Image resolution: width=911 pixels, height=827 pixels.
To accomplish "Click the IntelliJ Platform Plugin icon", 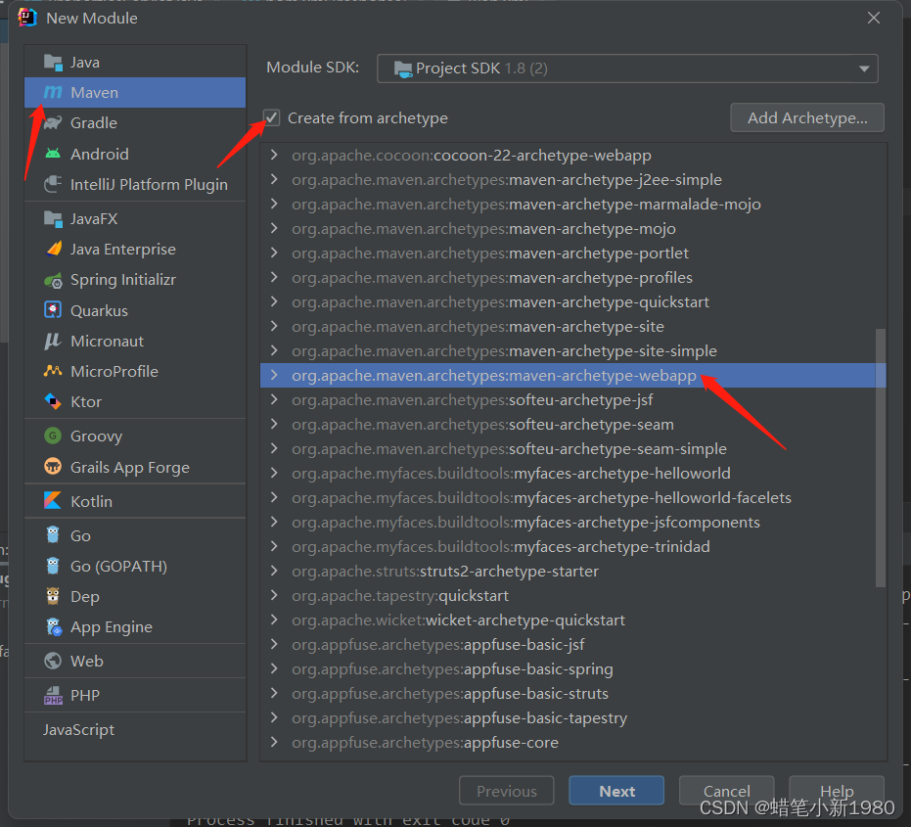I will coord(53,184).
